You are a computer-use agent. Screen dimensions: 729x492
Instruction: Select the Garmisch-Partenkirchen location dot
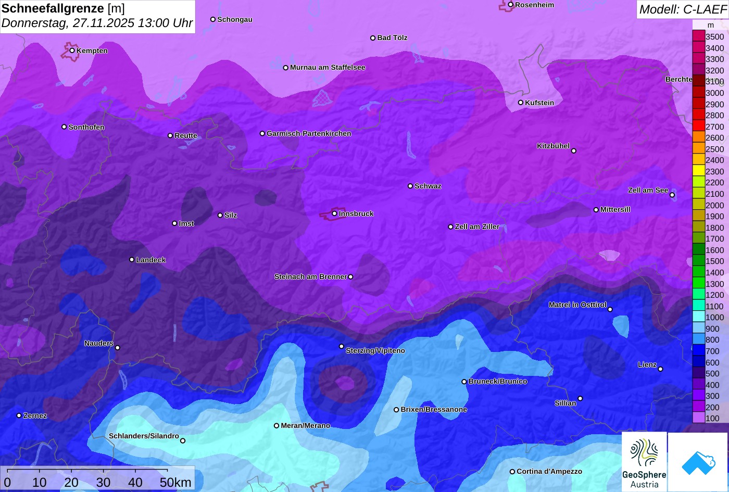pyautogui.click(x=262, y=134)
